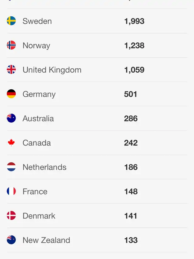Image resolution: width=194 pixels, height=259 pixels.
Task: Tap the Australia value 286
Action: (x=131, y=118)
